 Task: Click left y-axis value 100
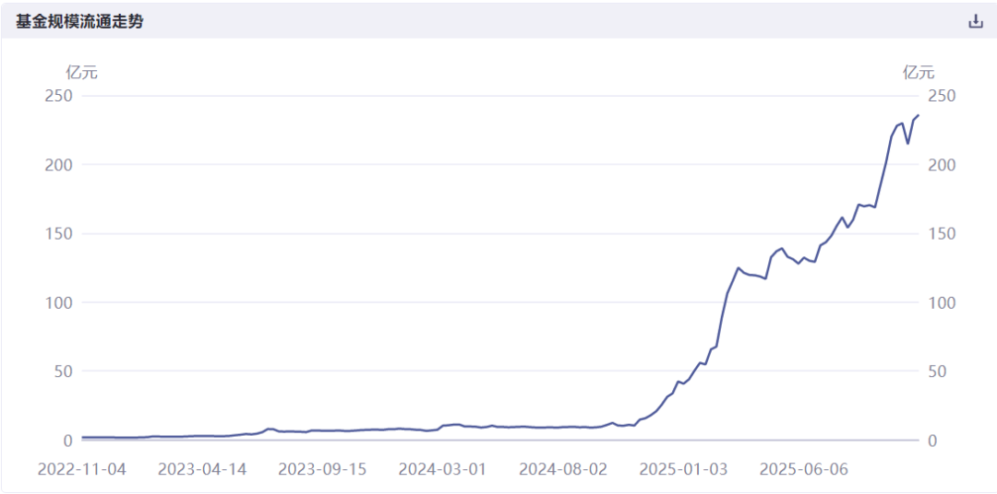coord(60,302)
